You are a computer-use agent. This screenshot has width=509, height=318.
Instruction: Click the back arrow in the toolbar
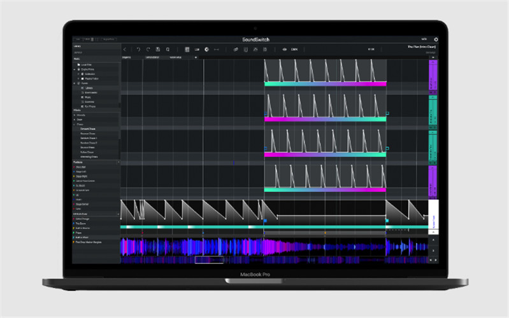pyautogui.click(x=125, y=50)
